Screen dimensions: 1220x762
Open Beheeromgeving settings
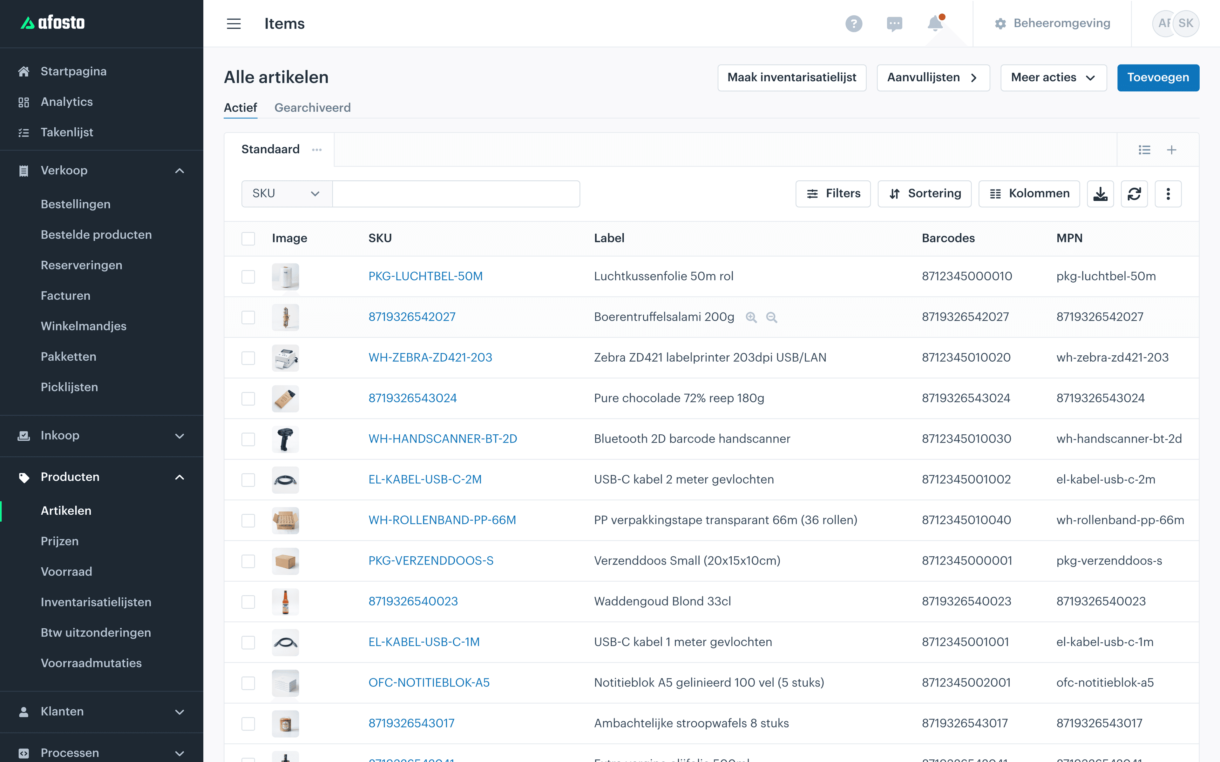click(x=1052, y=23)
